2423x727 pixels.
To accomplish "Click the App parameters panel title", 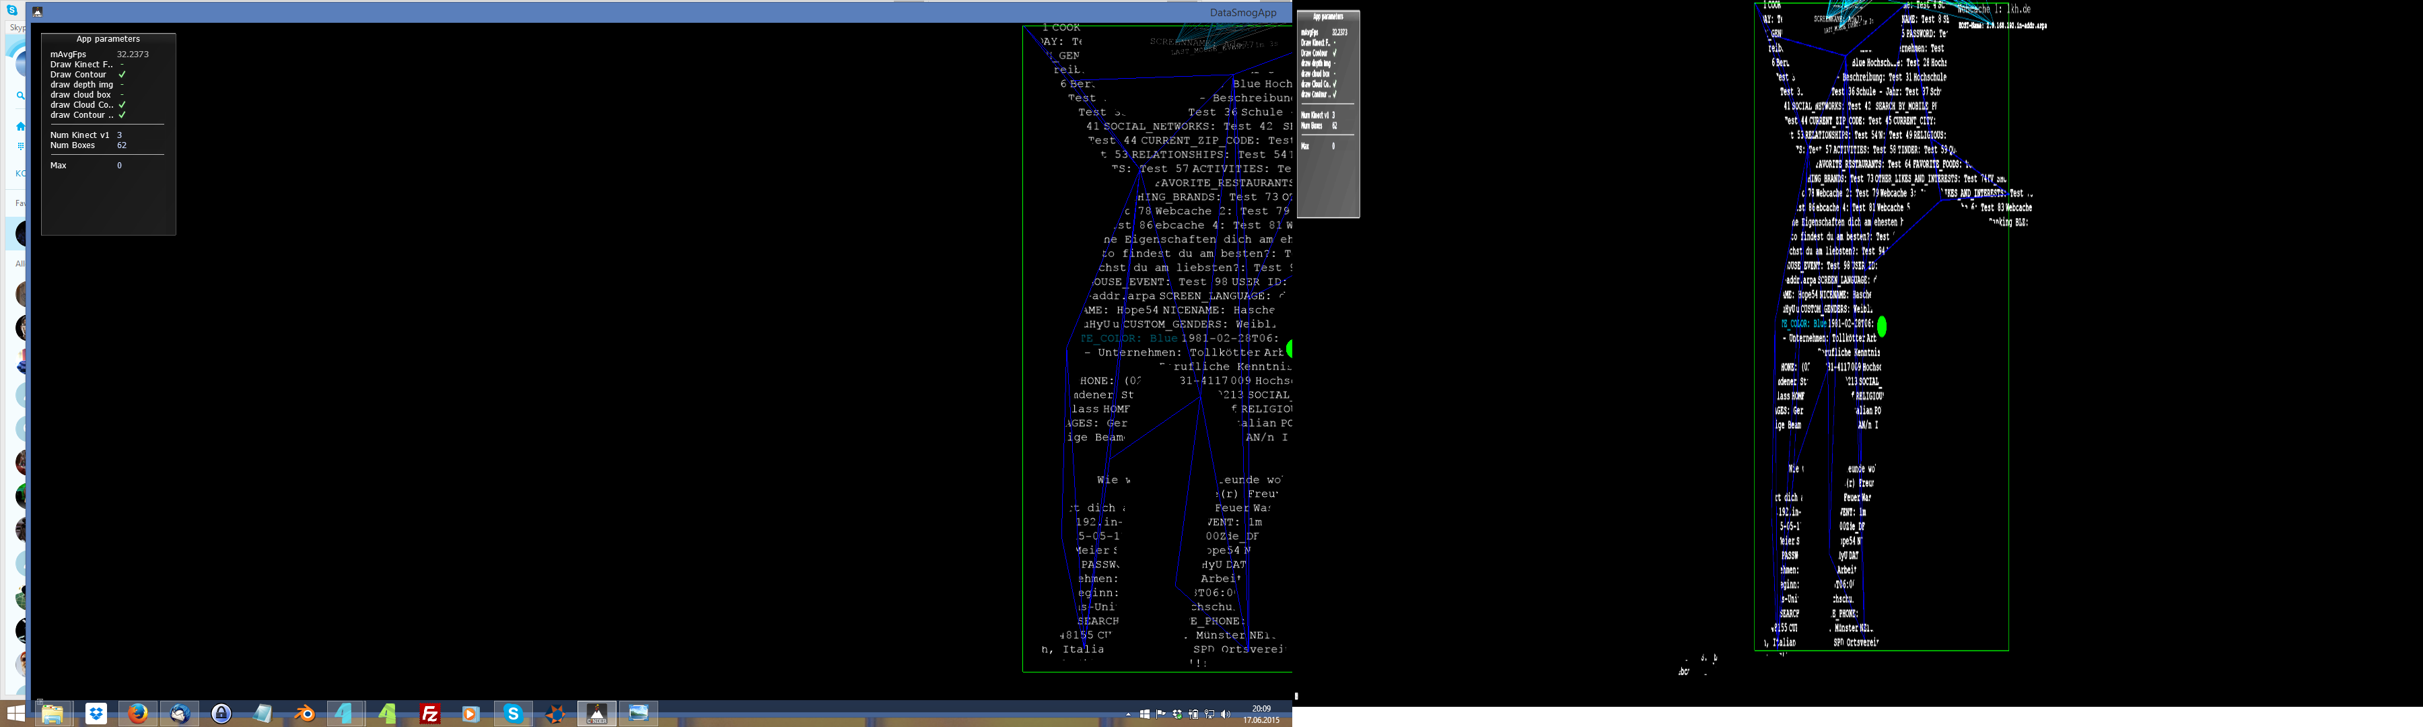I will click(x=108, y=40).
